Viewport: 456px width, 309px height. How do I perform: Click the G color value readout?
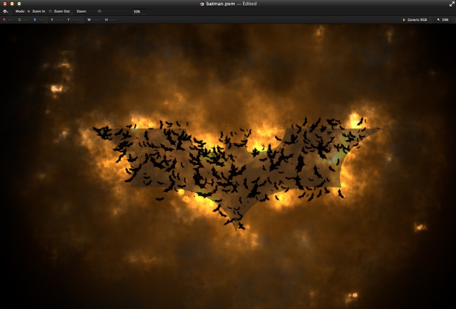pyautogui.click(x=23, y=20)
